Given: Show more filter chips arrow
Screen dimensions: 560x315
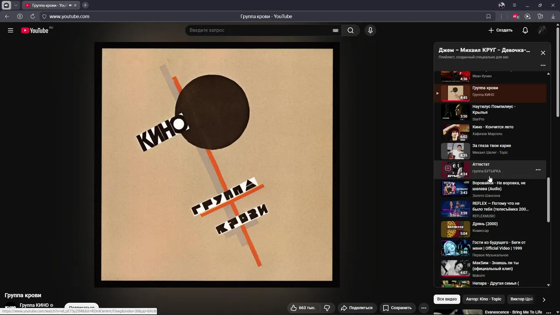Looking at the screenshot, I should point(544,300).
